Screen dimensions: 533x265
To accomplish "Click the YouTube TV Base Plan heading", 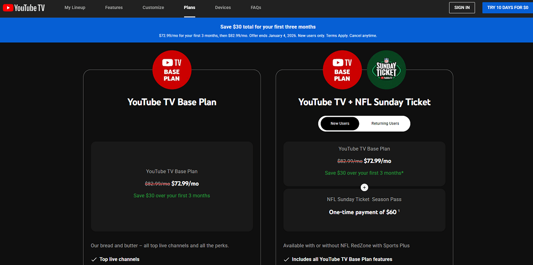I will pos(172,102).
